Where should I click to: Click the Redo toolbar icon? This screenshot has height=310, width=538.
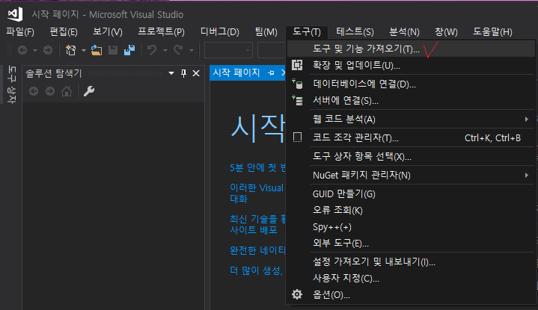coord(178,50)
